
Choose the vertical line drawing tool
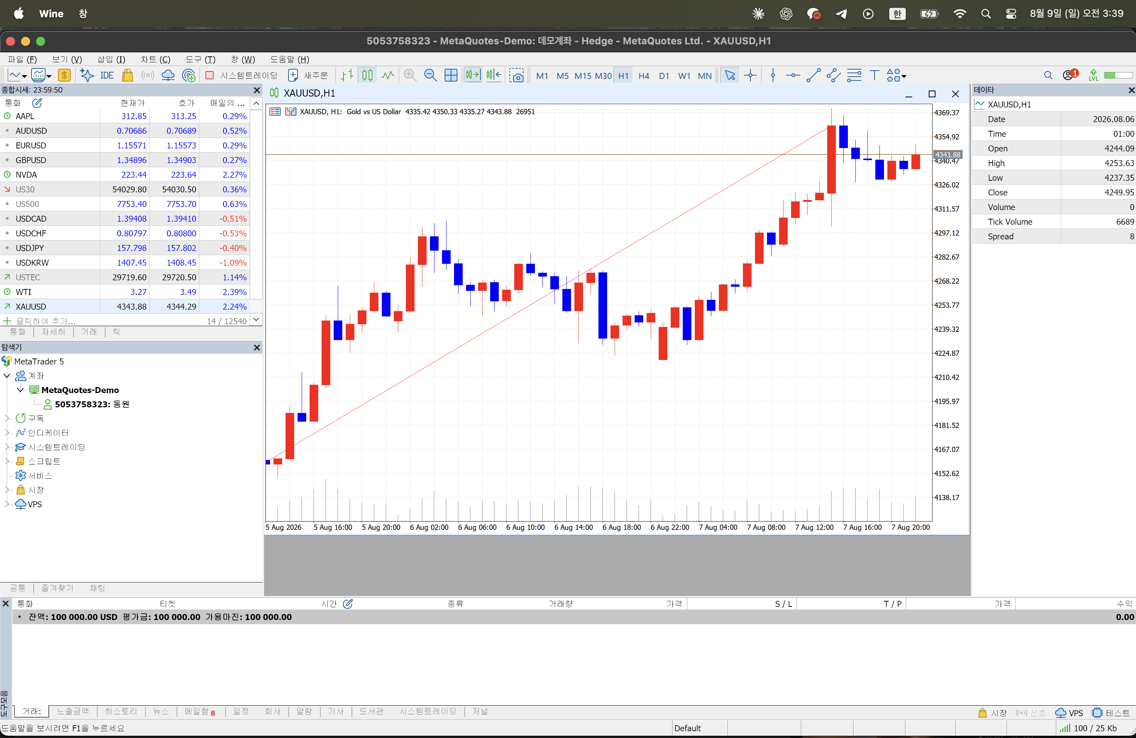coord(773,75)
